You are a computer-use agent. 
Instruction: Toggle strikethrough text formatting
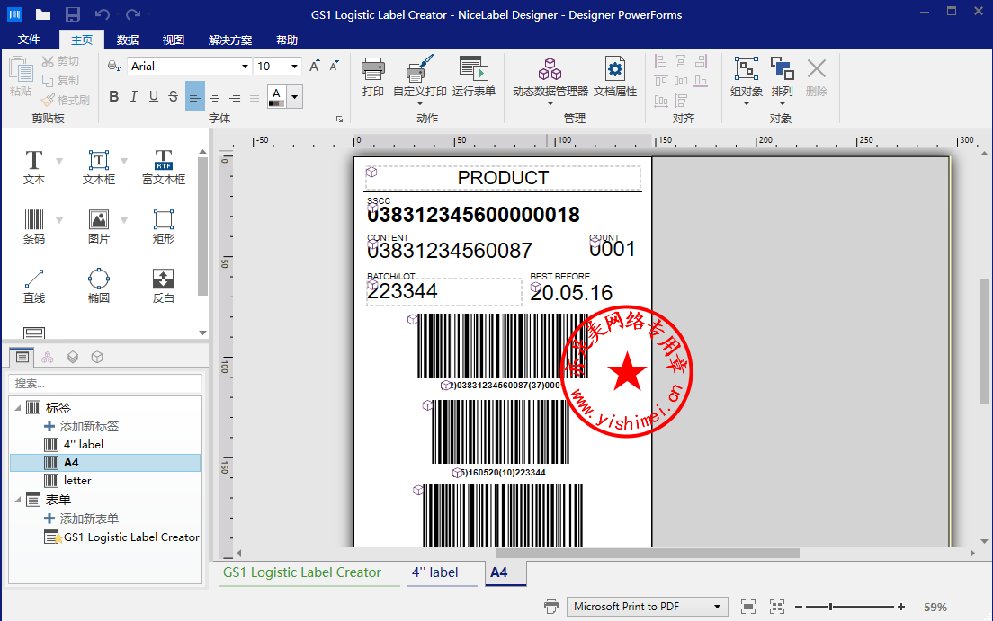[x=174, y=97]
